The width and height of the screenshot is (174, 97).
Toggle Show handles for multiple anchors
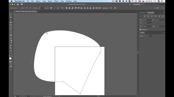39,8
